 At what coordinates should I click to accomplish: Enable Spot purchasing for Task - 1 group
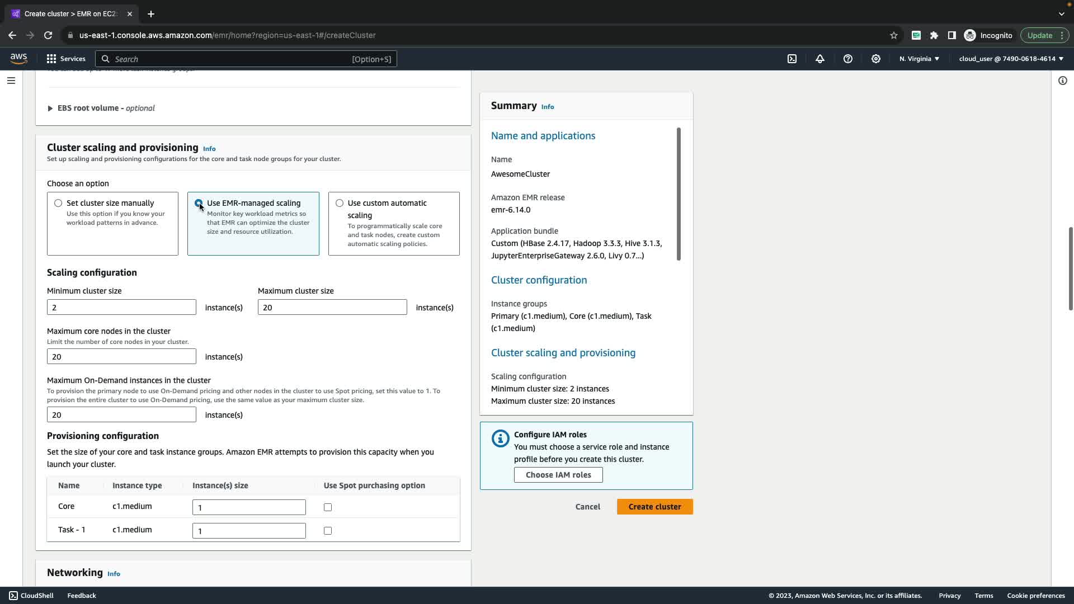pos(328,531)
